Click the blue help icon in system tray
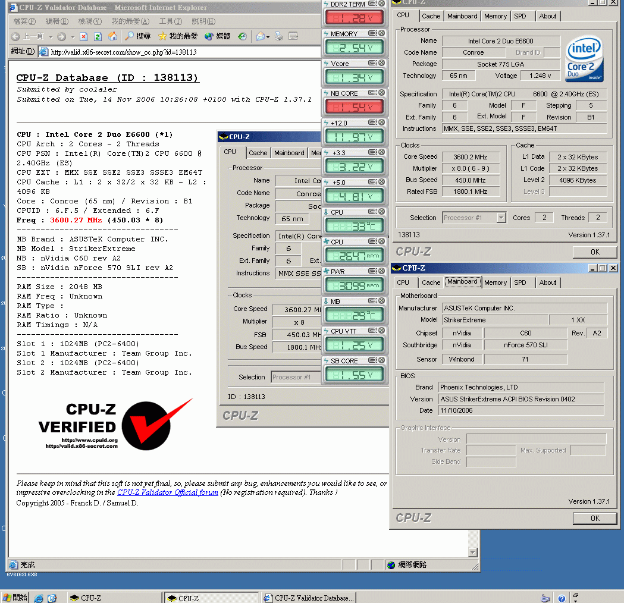The image size is (624, 603). [x=562, y=598]
